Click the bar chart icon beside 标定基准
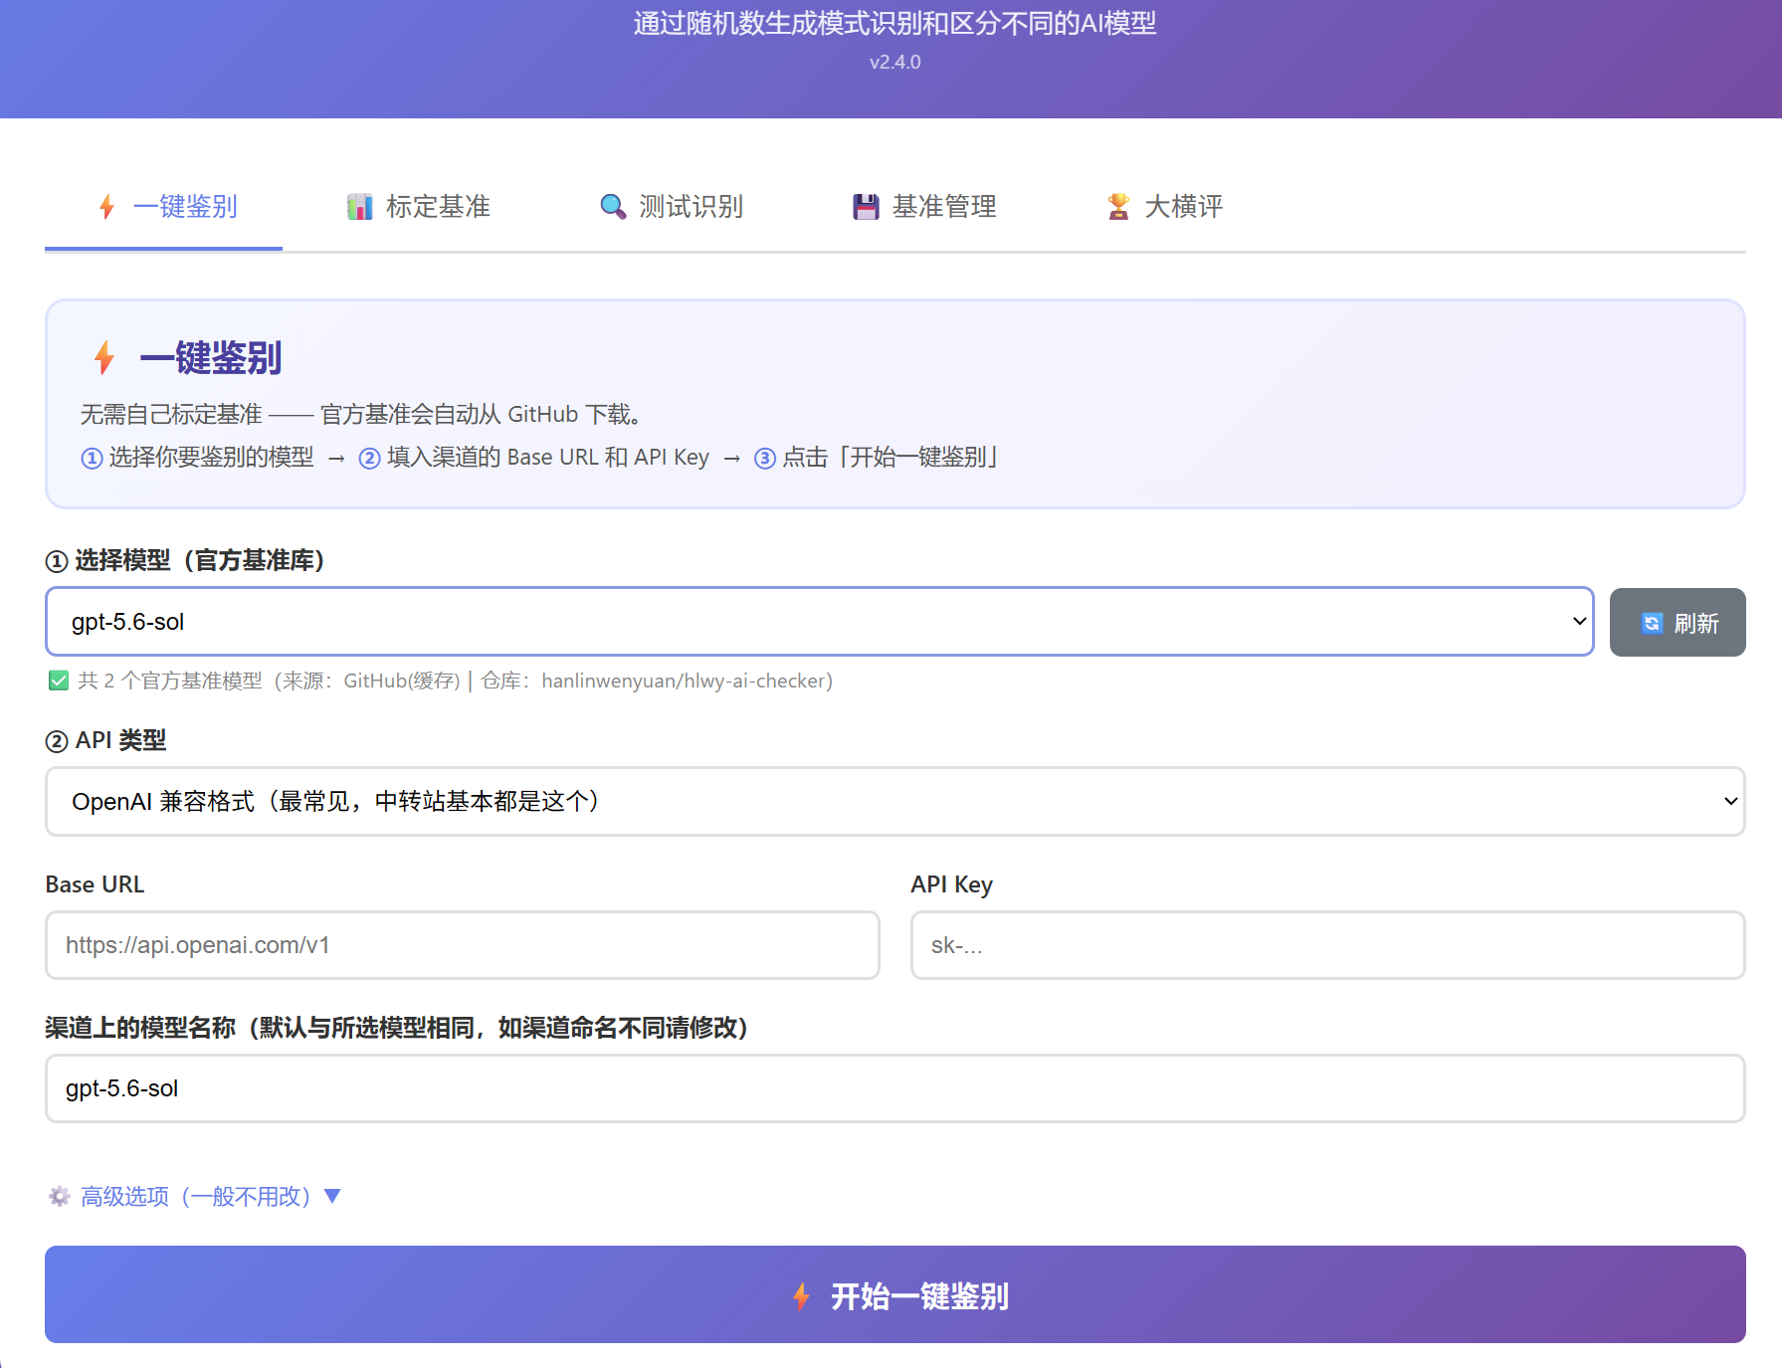 click(359, 207)
